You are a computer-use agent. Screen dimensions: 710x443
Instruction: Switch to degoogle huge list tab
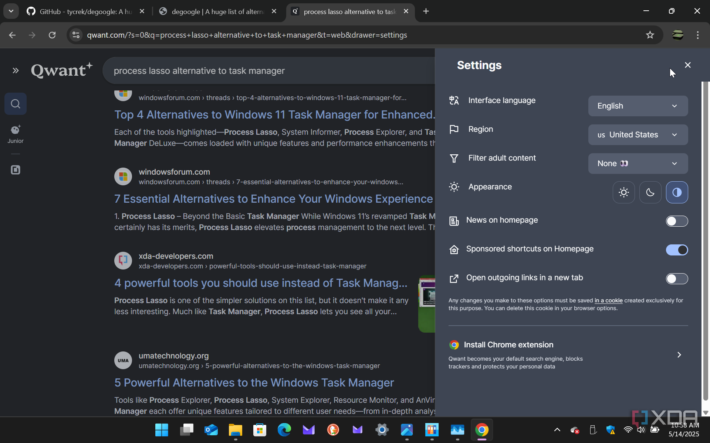coord(218,11)
